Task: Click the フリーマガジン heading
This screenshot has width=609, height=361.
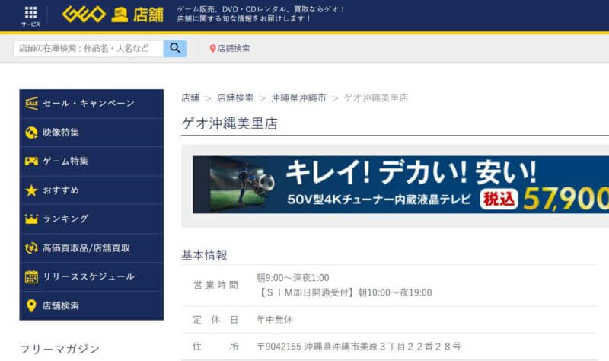Action: point(60,349)
